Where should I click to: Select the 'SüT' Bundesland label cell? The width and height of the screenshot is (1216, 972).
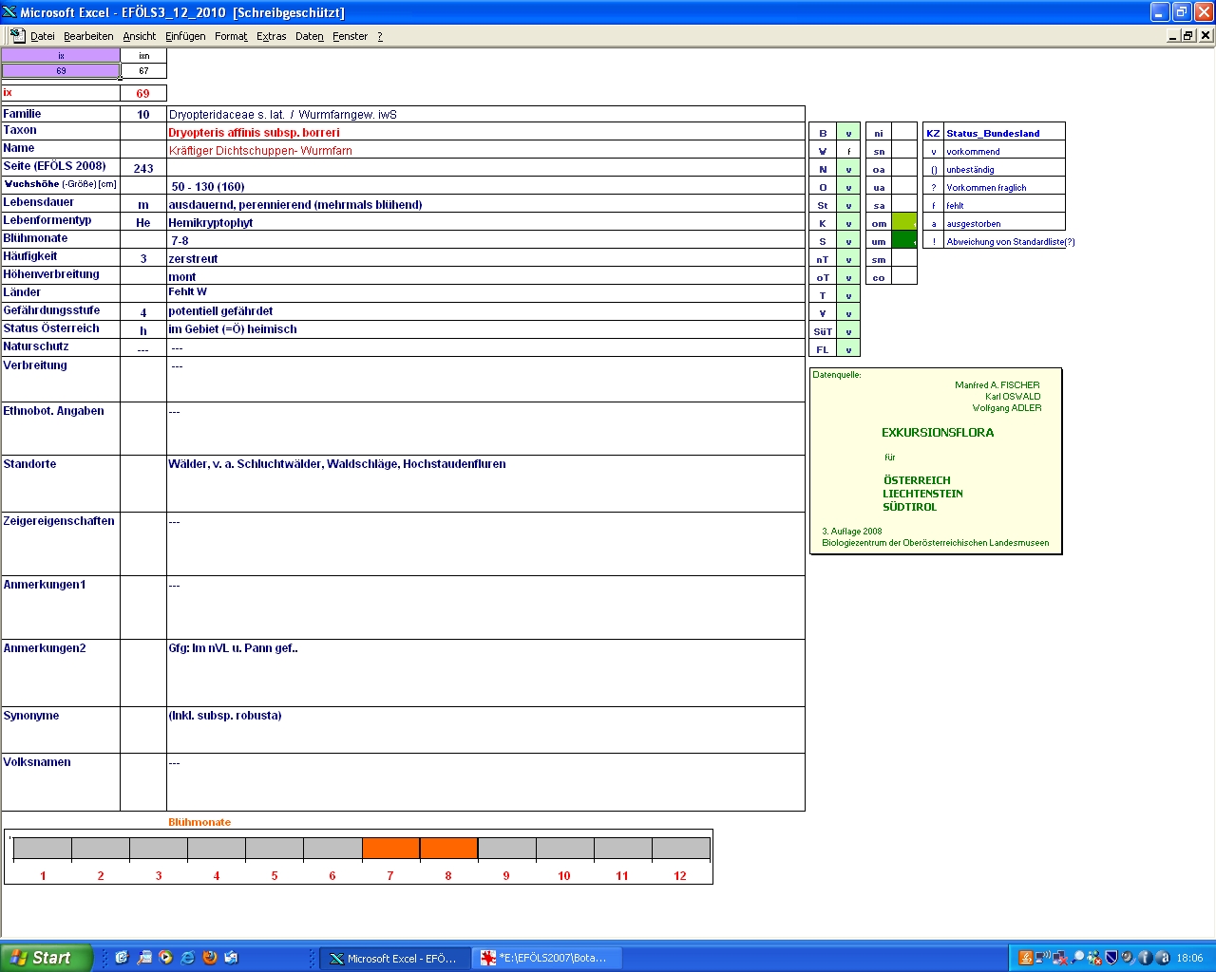[823, 331]
